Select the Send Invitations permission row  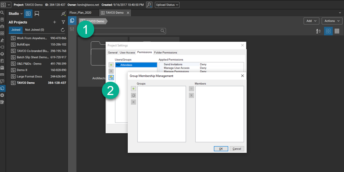(201, 64)
